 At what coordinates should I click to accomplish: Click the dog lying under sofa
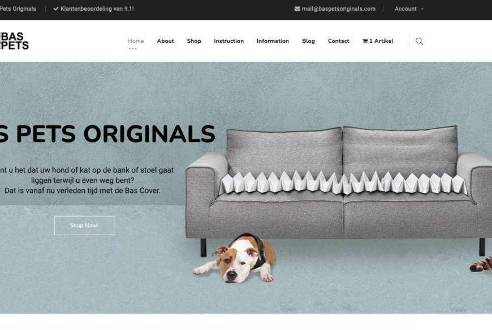click(234, 257)
